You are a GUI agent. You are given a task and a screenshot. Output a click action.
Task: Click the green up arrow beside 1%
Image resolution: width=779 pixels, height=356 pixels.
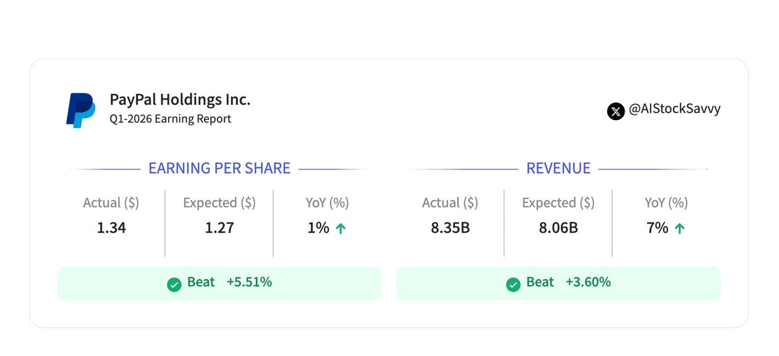(x=340, y=228)
